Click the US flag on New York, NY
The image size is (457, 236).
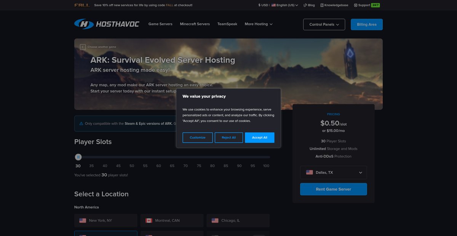coord(83,220)
